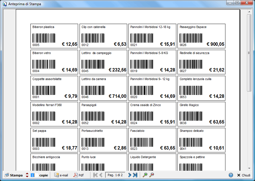Send the preview by e-mail

coord(61,175)
